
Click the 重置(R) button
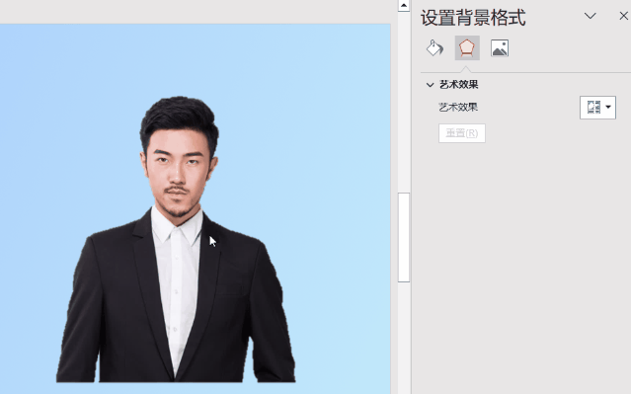pyautogui.click(x=461, y=133)
